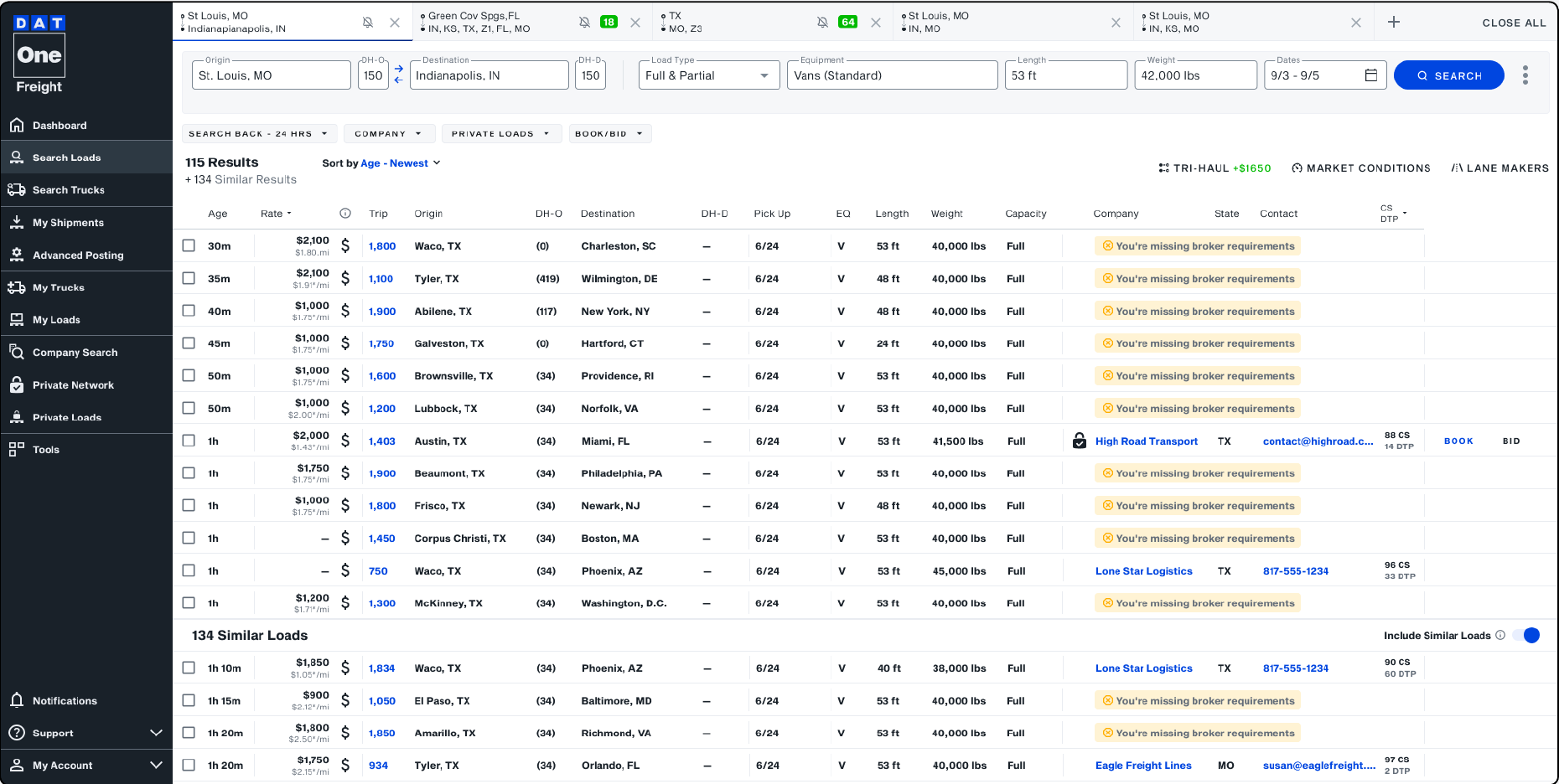This screenshot has width=1559, height=784.
Task: Open High Road Transport company link
Action: point(1146,441)
